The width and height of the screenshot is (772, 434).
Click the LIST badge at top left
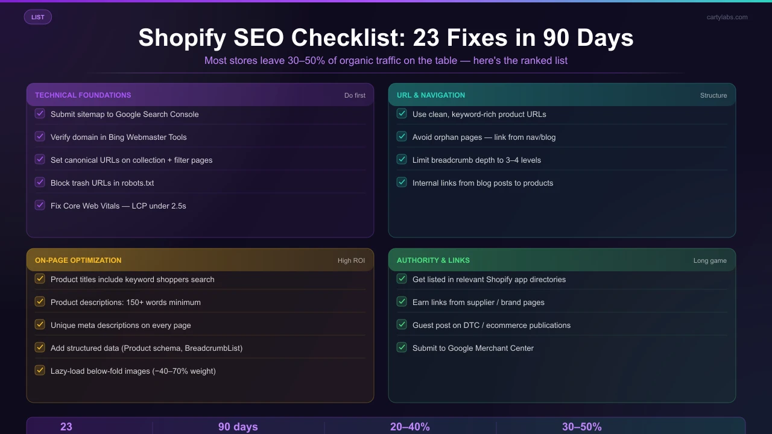[37, 16]
